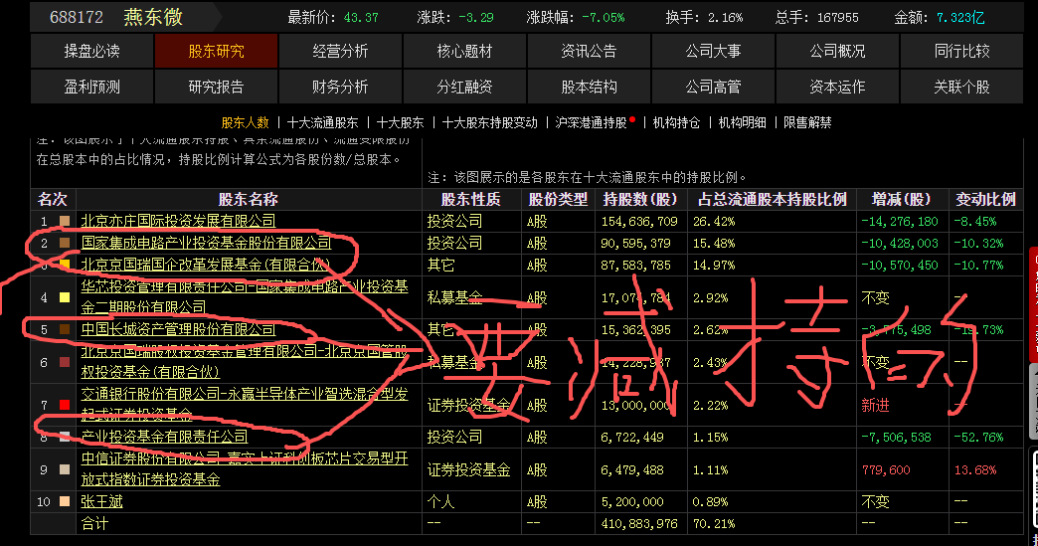This screenshot has width=1038, height=546.
Task: Select the 股东研究 tab
Action: click(216, 51)
